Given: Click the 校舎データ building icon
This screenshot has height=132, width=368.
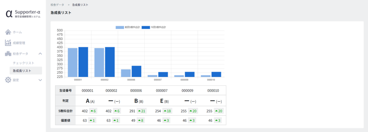Looking at the screenshot, I should 8,54.
